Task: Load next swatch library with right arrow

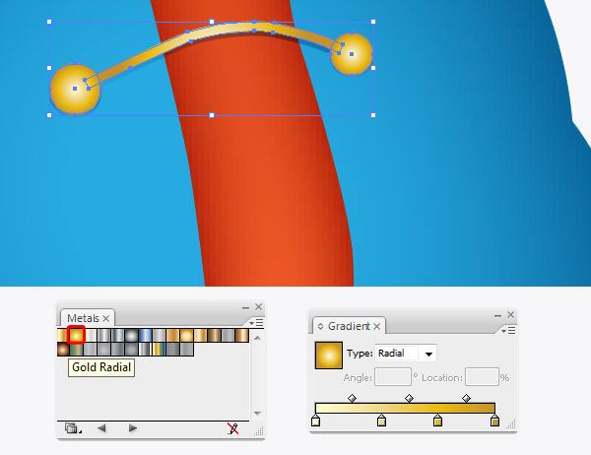Action: (132, 428)
